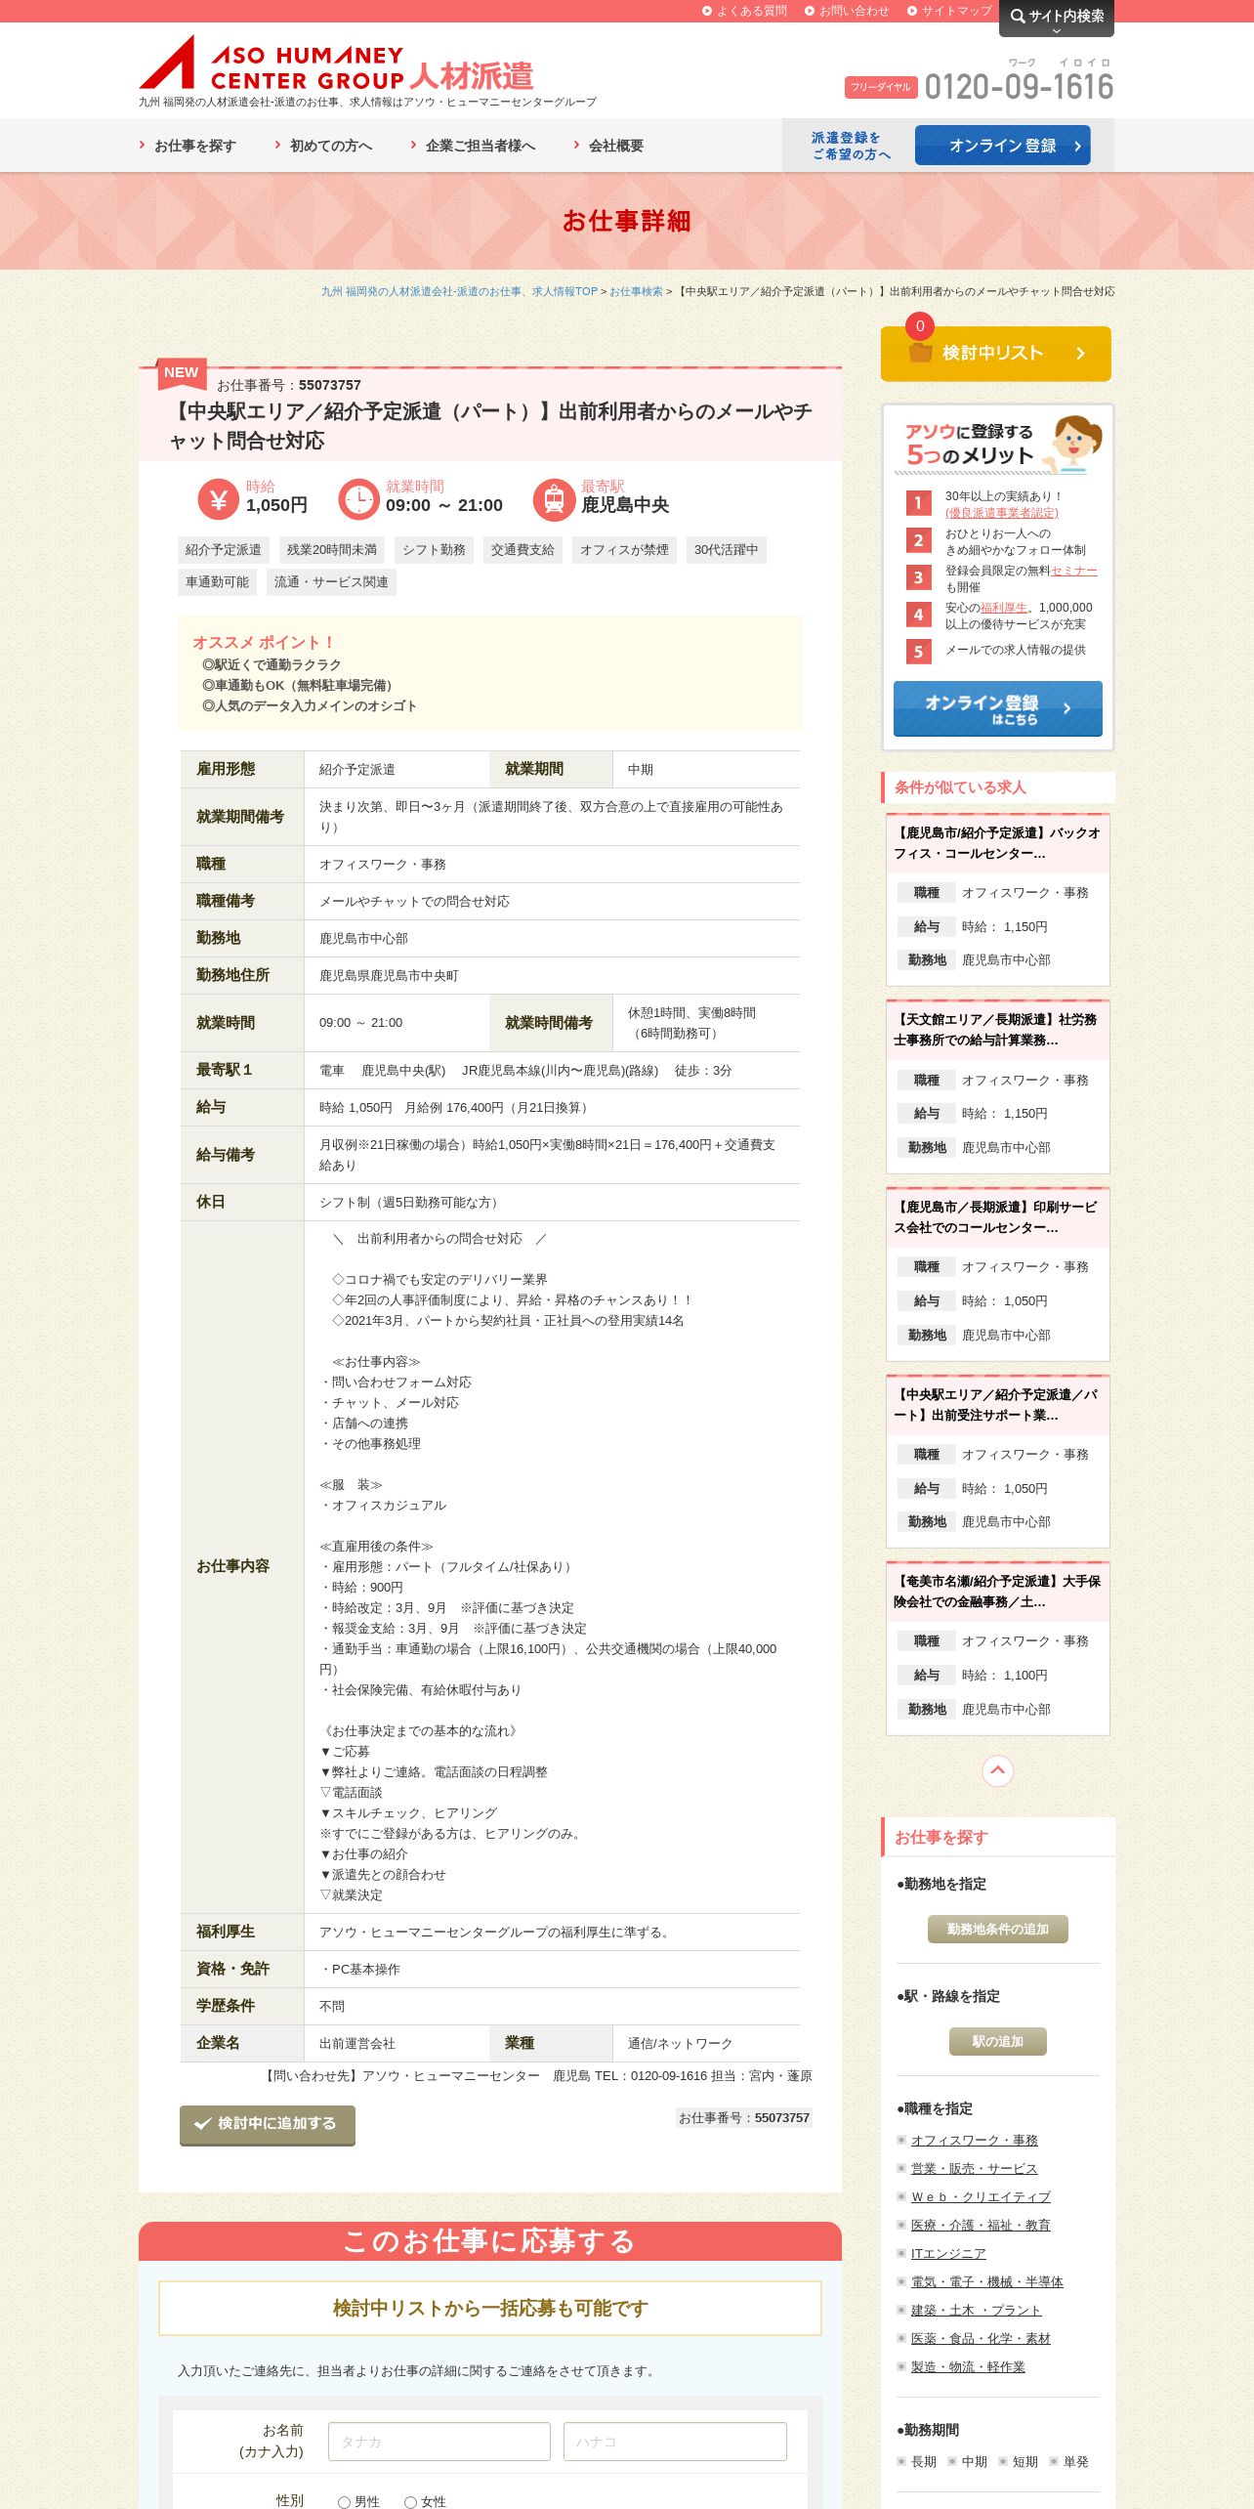Click the woman illustration in the merit box
1254x2509 pixels.
1075,444
